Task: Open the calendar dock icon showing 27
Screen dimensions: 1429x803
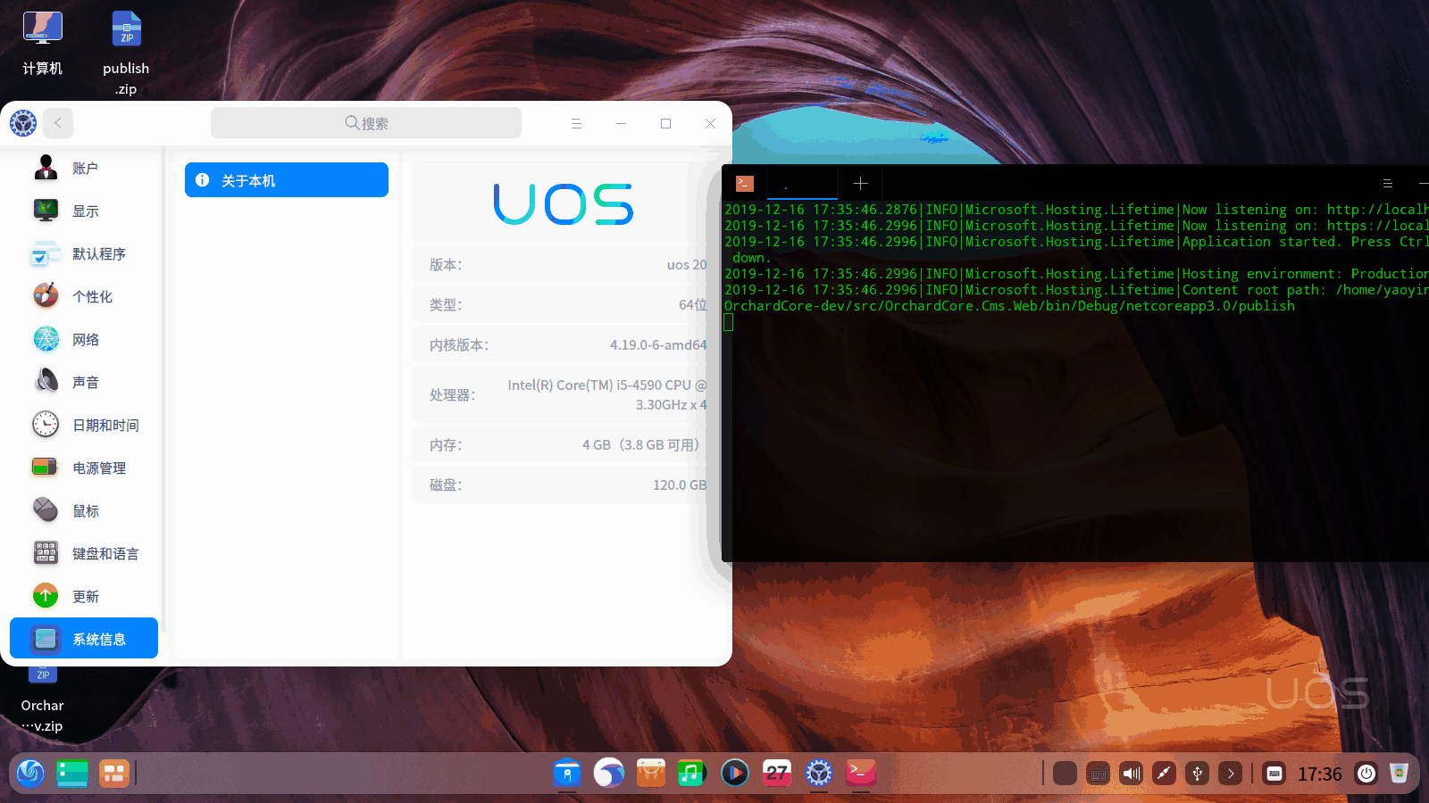Action: tap(777, 773)
